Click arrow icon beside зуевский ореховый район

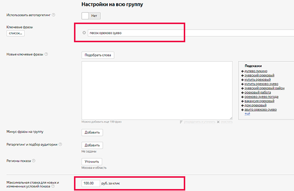(243, 88)
